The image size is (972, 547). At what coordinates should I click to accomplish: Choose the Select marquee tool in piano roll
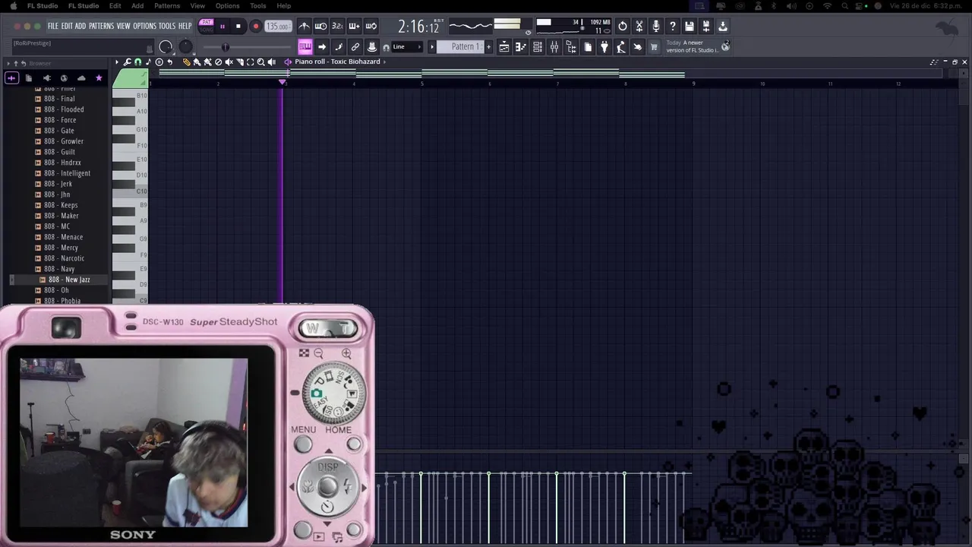tap(251, 62)
